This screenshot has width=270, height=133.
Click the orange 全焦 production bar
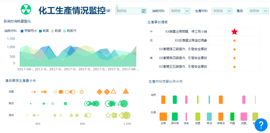point(163,117)
